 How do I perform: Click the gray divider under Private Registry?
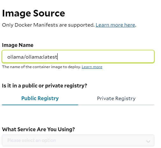coord(116,105)
